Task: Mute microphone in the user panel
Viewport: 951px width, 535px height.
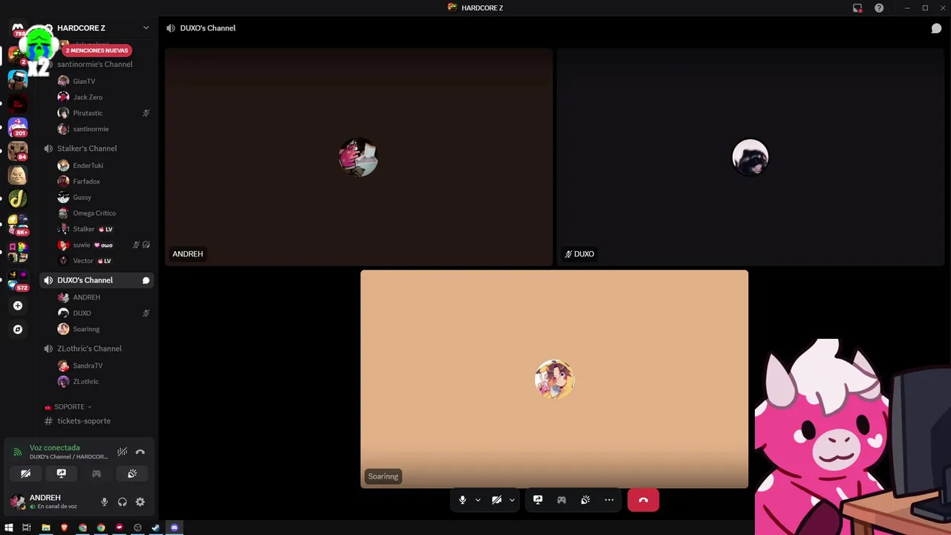Action: (104, 502)
